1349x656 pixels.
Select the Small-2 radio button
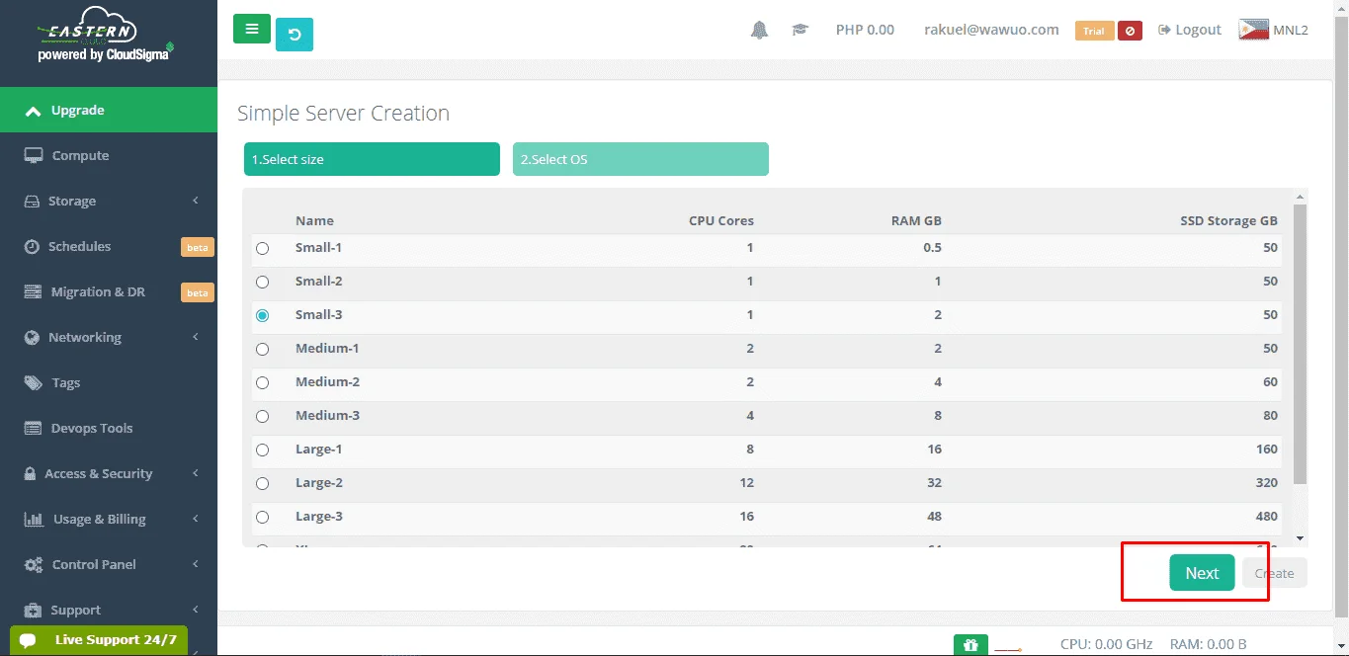(262, 283)
